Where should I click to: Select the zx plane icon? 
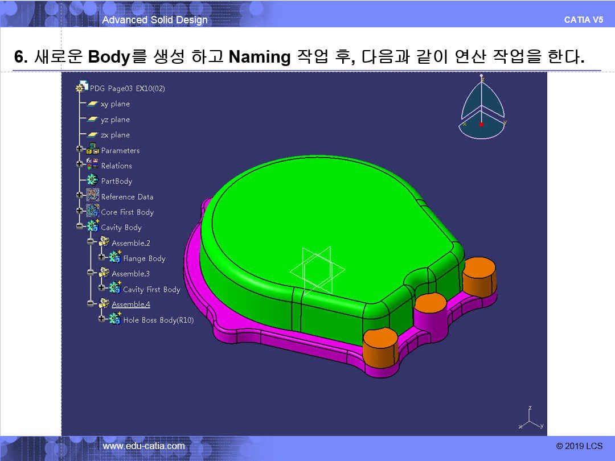92,135
